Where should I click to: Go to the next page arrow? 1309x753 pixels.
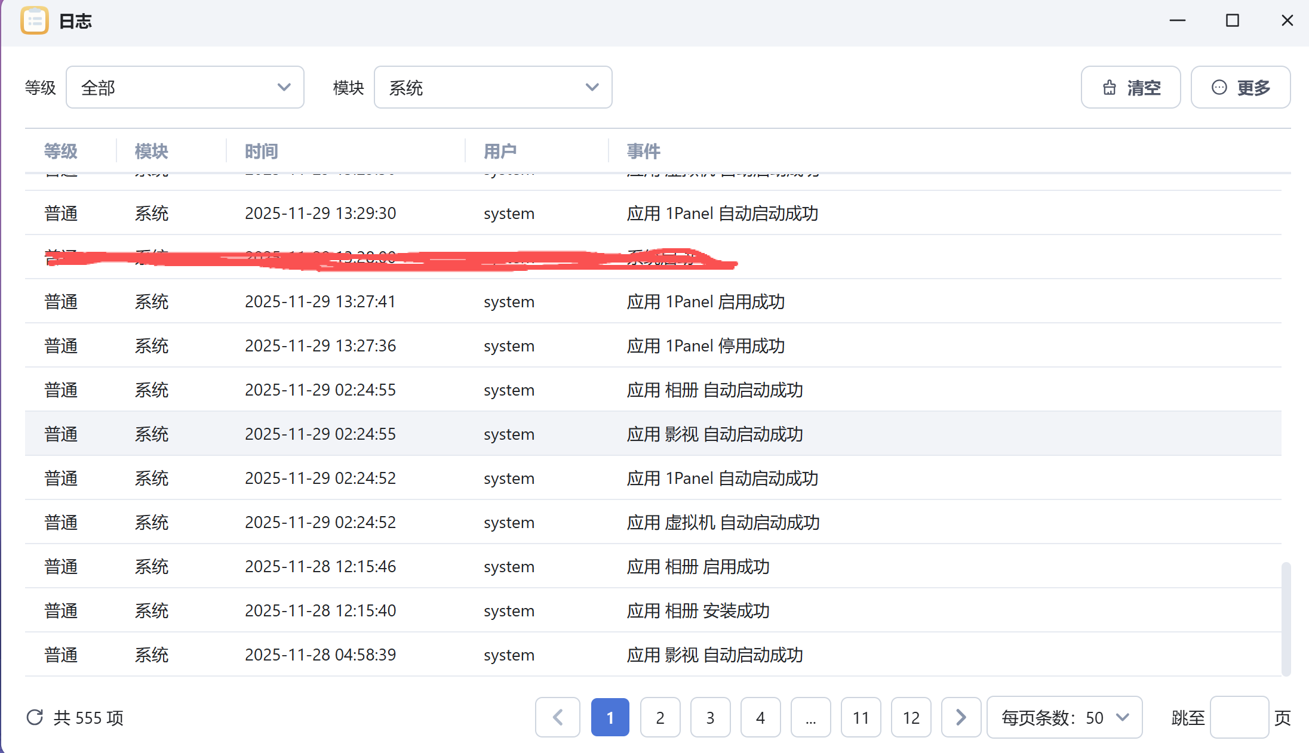tap(961, 717)
